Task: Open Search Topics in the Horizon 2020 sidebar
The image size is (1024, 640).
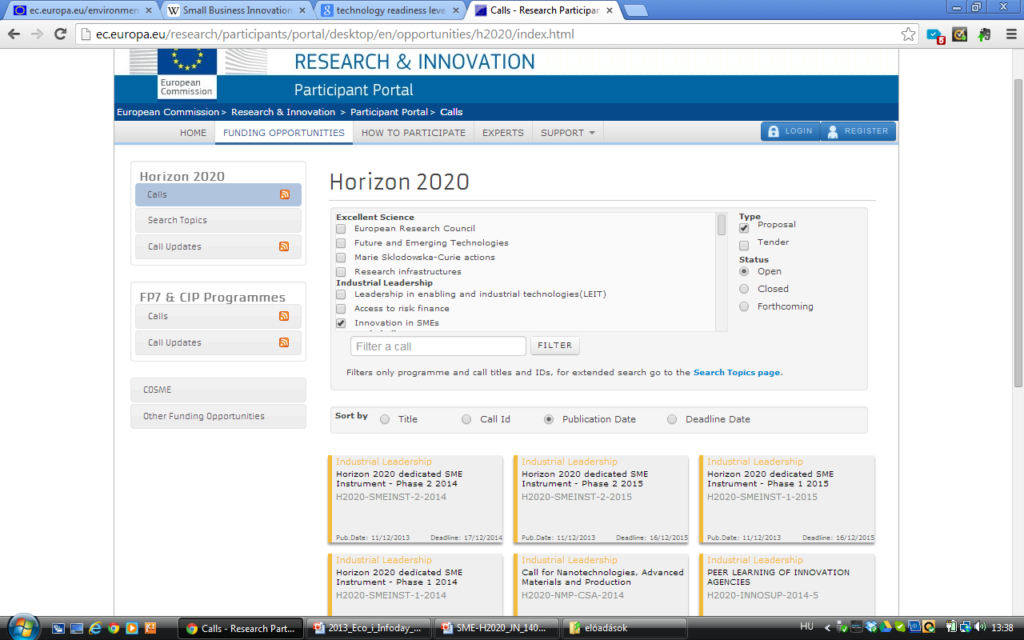Action: pyautogui.click(x=218, y=220)
